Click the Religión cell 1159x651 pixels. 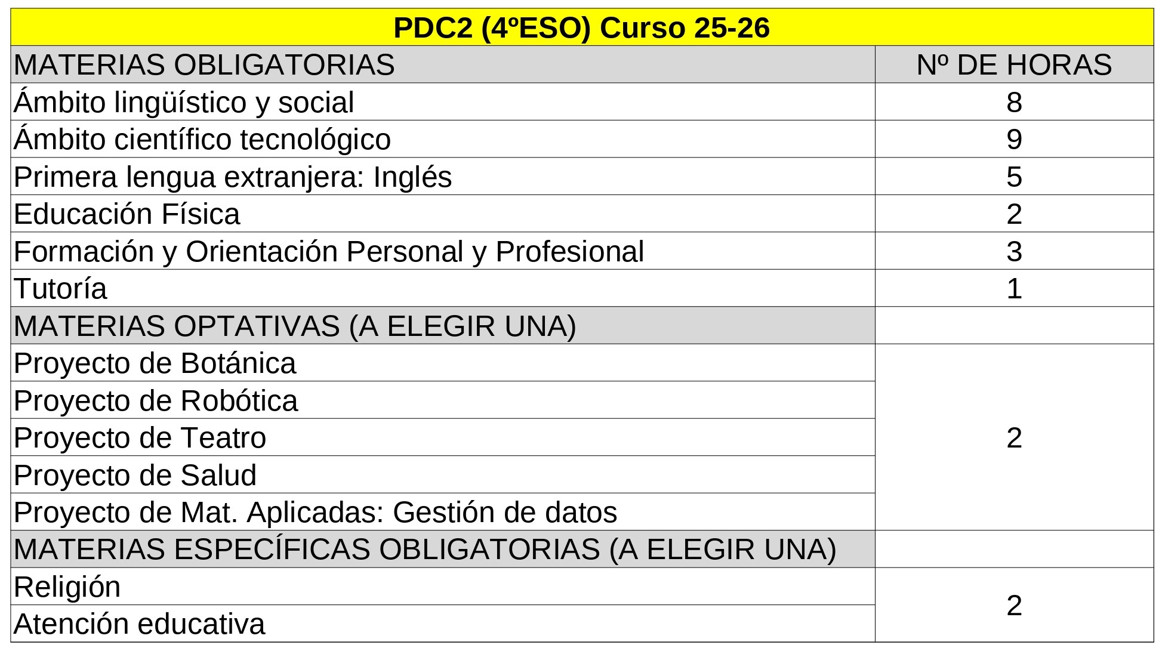pos(443,587)
